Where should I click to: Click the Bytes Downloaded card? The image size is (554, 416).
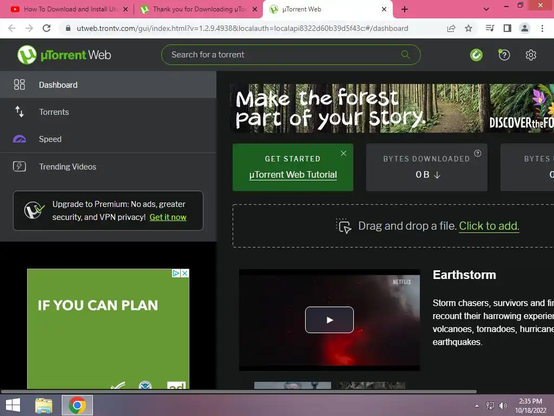426,167
